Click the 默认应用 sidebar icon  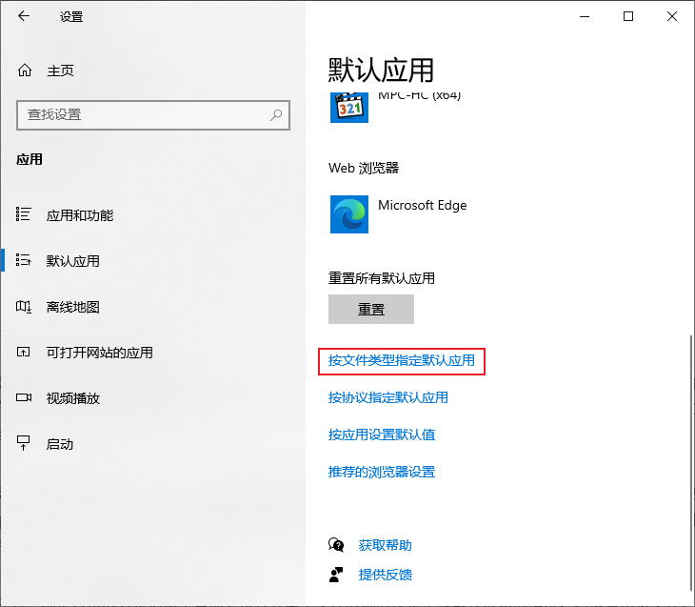pyautogui.click(x=23, y=260)
